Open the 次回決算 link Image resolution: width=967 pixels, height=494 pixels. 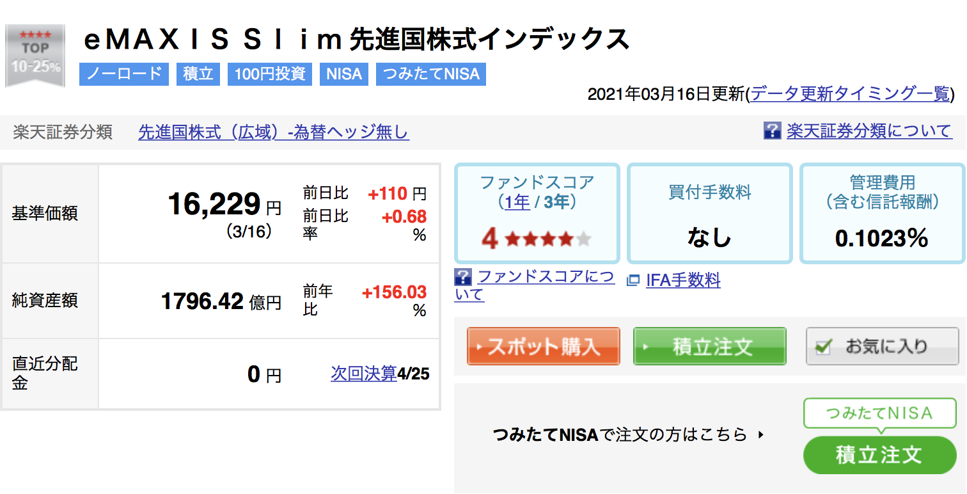click(364, 373)
